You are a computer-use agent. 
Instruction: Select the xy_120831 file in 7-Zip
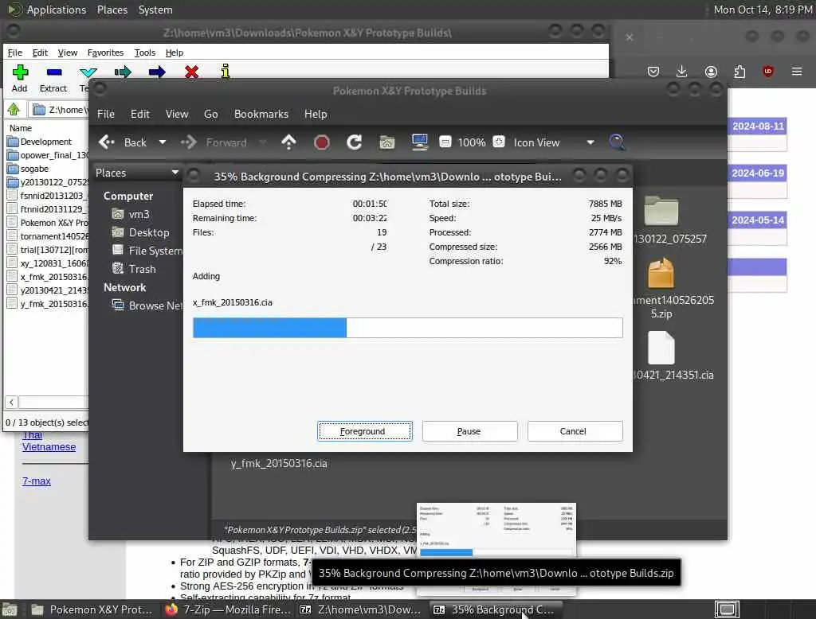point(47,263)
